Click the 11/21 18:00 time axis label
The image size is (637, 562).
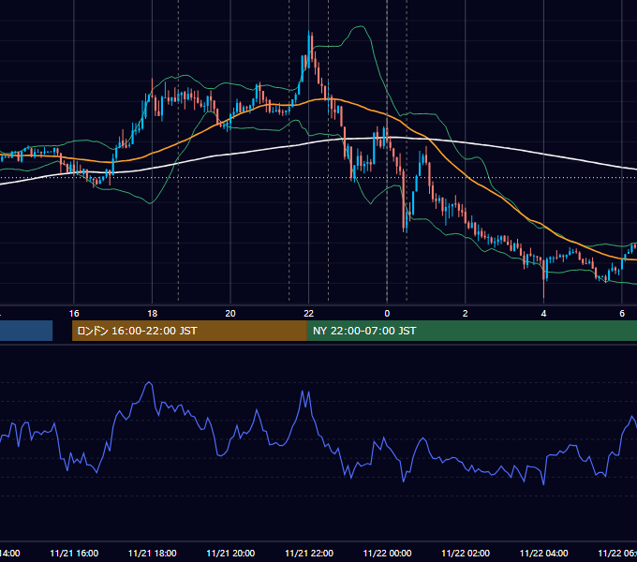[153, 554]
